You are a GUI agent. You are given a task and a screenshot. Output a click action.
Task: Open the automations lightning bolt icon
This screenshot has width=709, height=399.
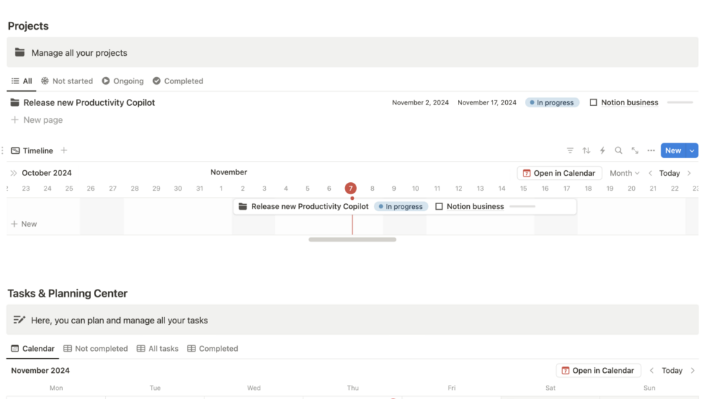click(x=602, y=150)
